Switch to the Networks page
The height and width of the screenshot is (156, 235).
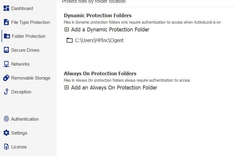tap(20, 64)
